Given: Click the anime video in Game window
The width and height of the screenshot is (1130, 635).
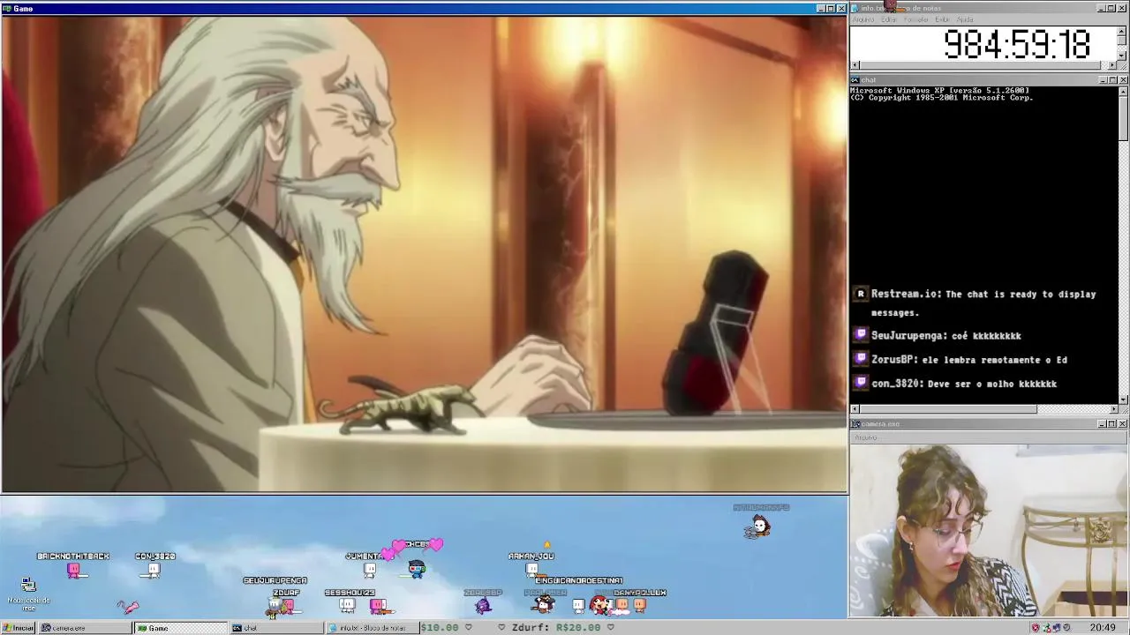Looking at the screenshot, I should (424, 254).
